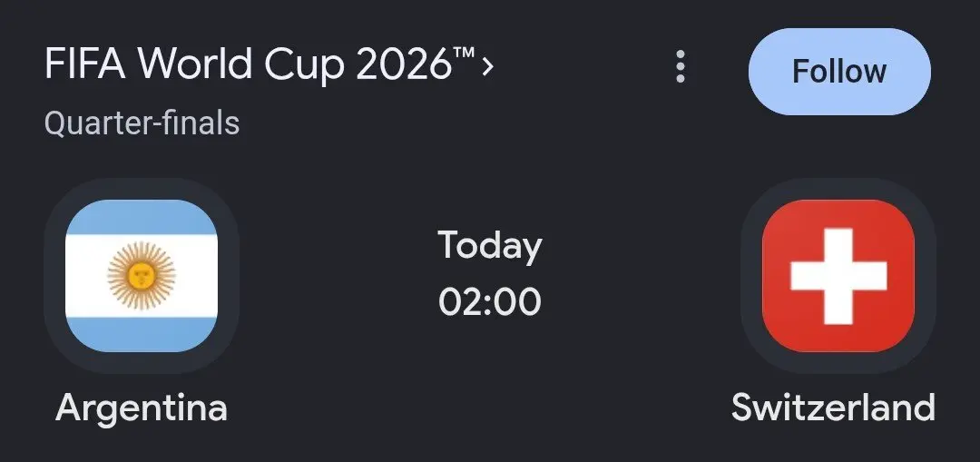Click the trademark symbol after 2026
The image size is (980, 462).
[x=465, y=55]
